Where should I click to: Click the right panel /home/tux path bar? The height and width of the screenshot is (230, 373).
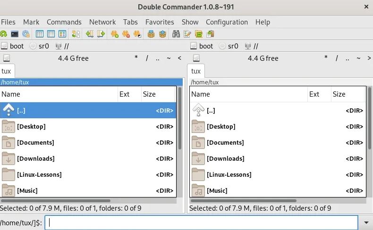pyautogui.click(x=281, y=82)
